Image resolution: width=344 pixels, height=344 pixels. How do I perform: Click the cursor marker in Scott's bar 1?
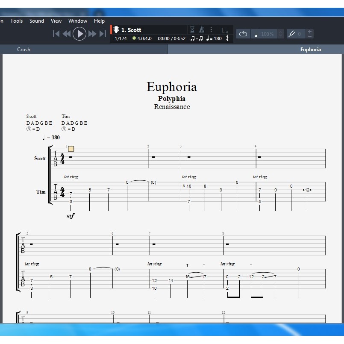(x=71, y=149)
